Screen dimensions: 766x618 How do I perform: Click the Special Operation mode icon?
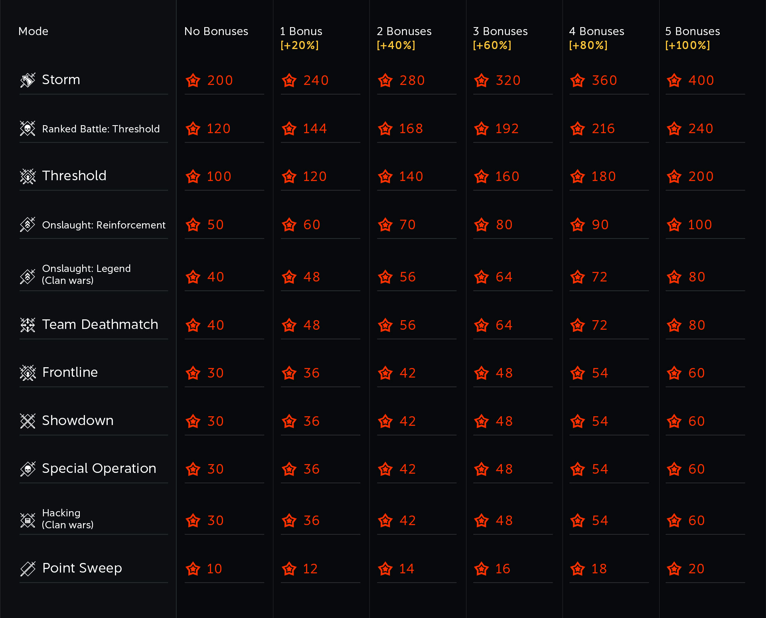point(28,469)
